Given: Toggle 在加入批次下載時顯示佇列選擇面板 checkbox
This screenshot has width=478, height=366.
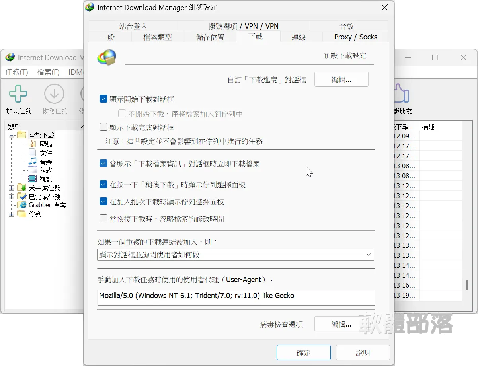Looking at the screenshot, I should coord(103,202).
